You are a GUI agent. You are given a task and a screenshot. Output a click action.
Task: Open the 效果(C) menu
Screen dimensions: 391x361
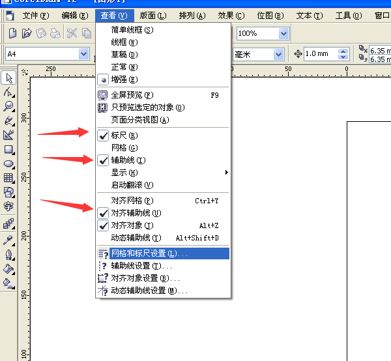point(231,16)
